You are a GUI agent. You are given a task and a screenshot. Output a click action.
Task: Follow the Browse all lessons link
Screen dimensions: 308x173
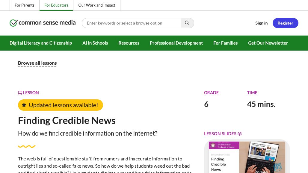37,63
